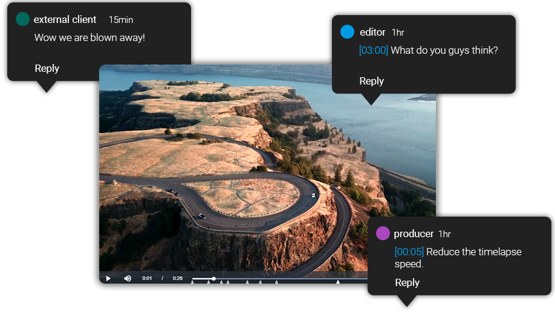Click the green avatar of external client
Image resolution: width=555 pixels, height=312 pixels.
point(22,19)
